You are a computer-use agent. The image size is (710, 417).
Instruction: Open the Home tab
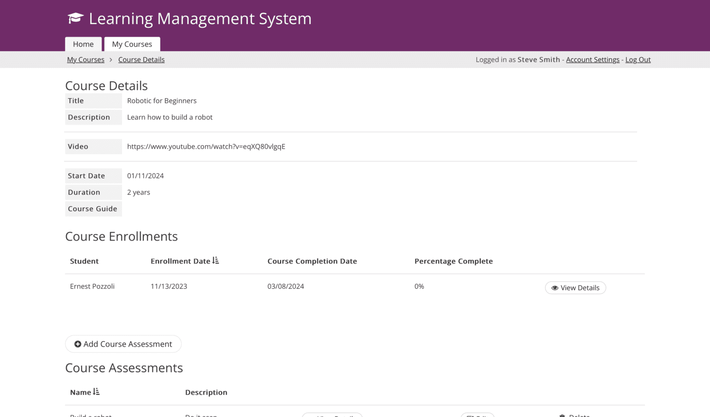(x=83, y=44)
